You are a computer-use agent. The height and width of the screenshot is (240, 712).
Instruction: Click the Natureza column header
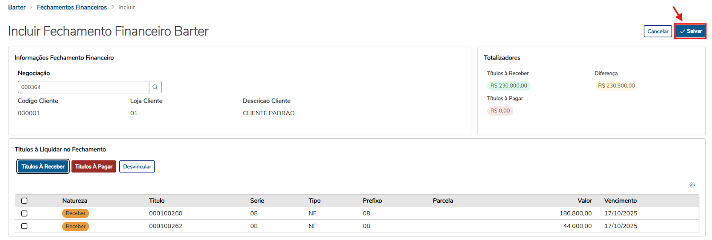pyautogui.click(x=75, y=201)
